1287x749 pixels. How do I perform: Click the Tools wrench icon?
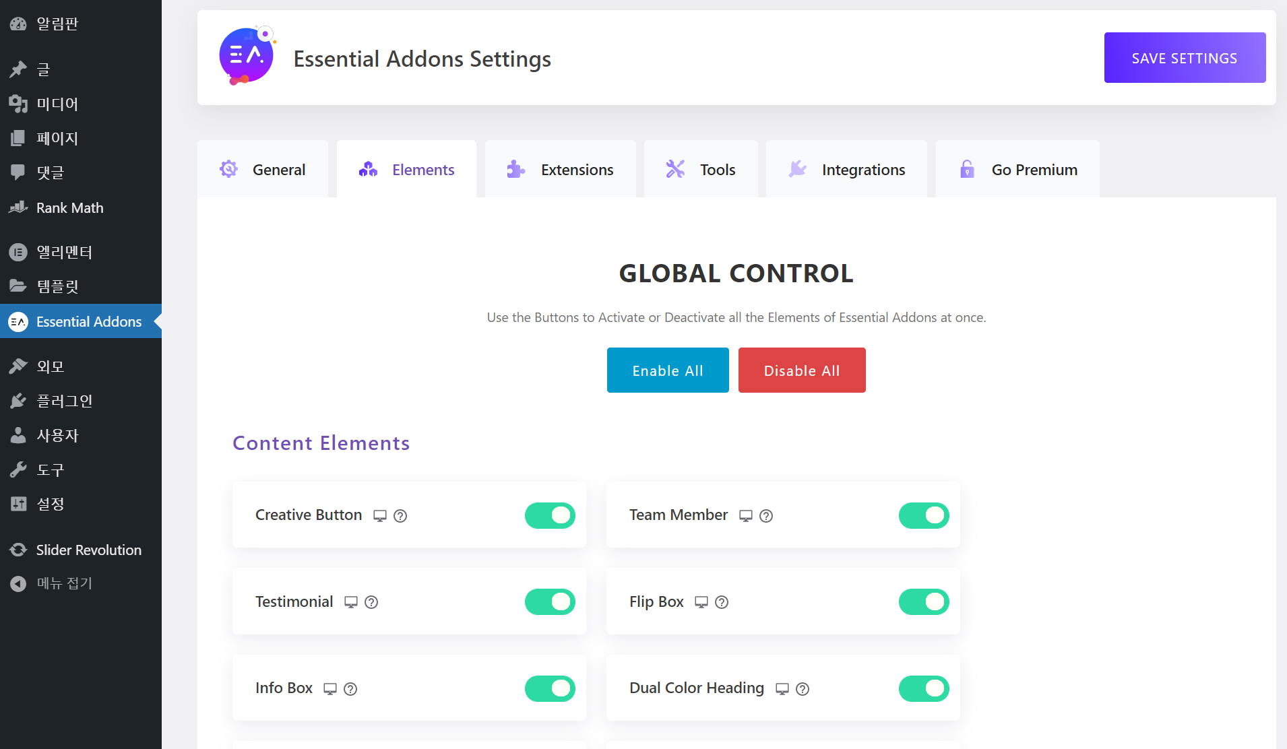(675, 169)
